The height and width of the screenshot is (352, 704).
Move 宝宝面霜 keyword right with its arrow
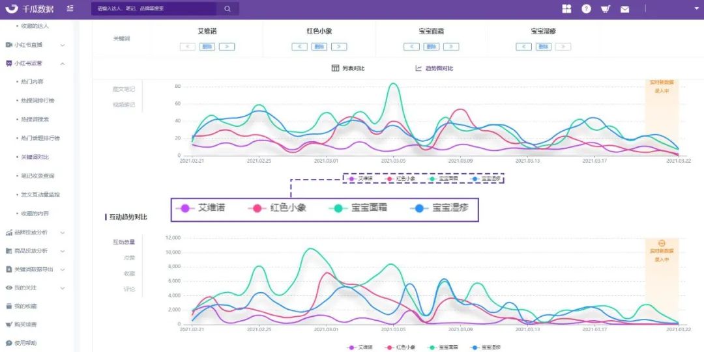(451, 47)
